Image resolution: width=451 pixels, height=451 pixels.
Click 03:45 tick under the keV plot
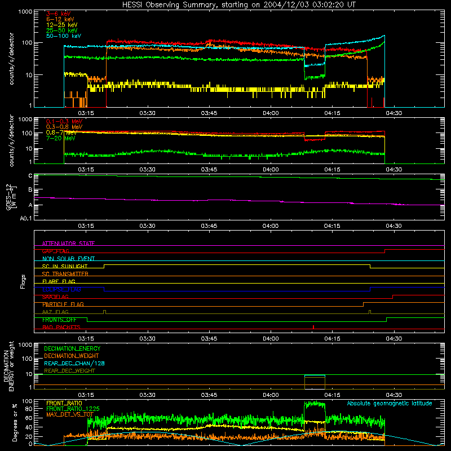click(x=209, y=113)
